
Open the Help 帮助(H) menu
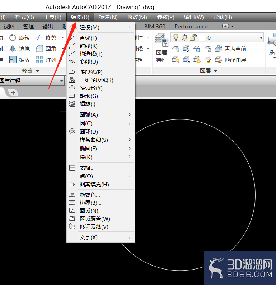point(223,17)
